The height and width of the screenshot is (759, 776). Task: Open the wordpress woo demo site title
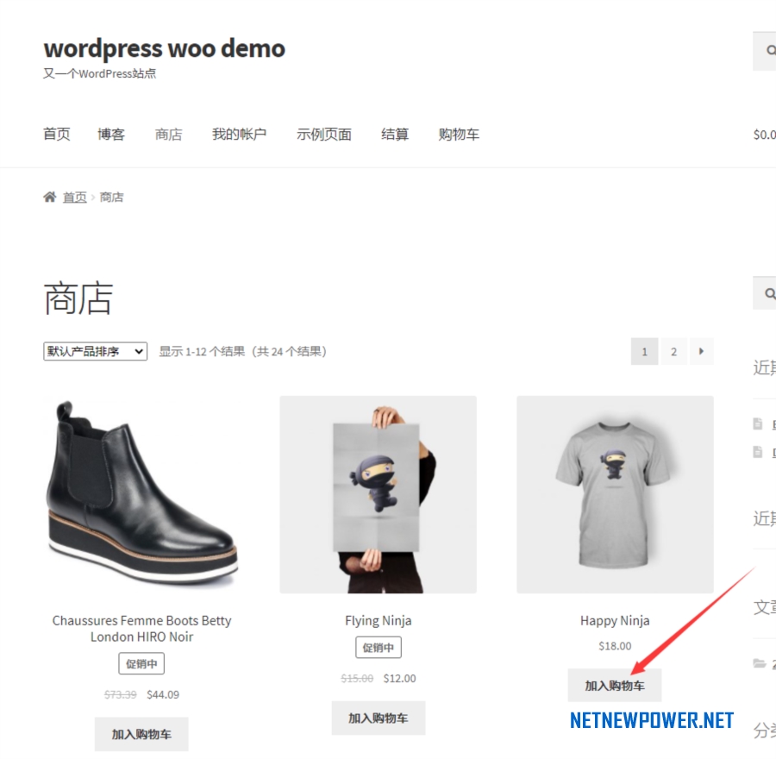tap(165, 48)
